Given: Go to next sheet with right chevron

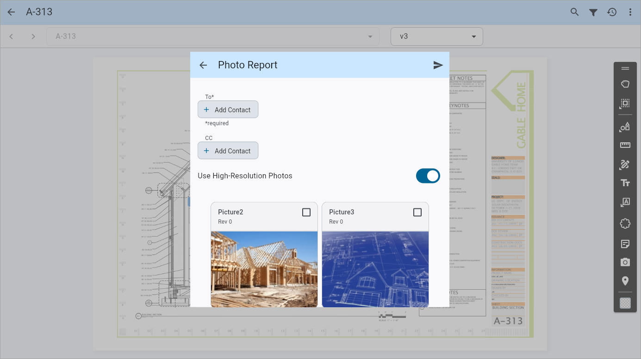Looking at the screenshot, I should point(33,37).
